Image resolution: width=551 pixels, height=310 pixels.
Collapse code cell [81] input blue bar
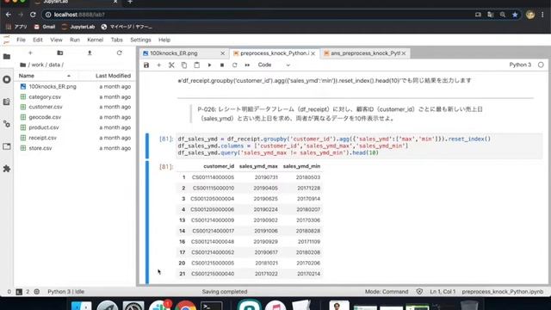tap(147, 146)
